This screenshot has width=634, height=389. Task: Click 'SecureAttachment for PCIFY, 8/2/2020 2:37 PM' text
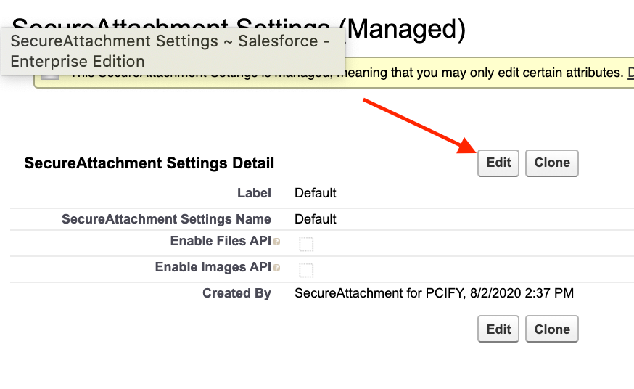[x=435, y=292]
